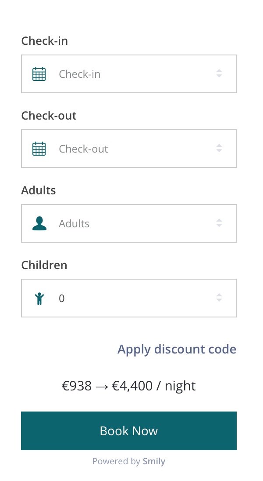
Task: Open the Adults dropdown arrows
Action: [219, 223]
